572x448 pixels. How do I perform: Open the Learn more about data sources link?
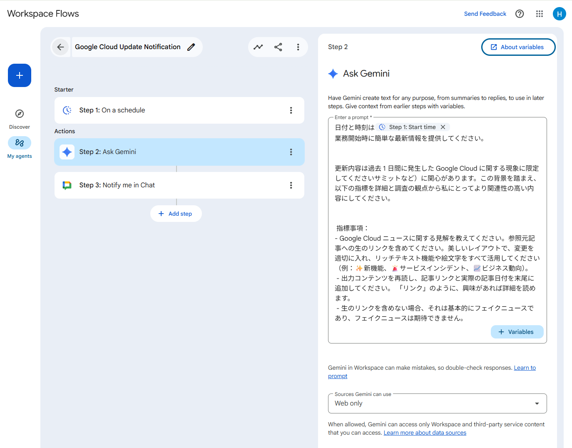[425, 433]
